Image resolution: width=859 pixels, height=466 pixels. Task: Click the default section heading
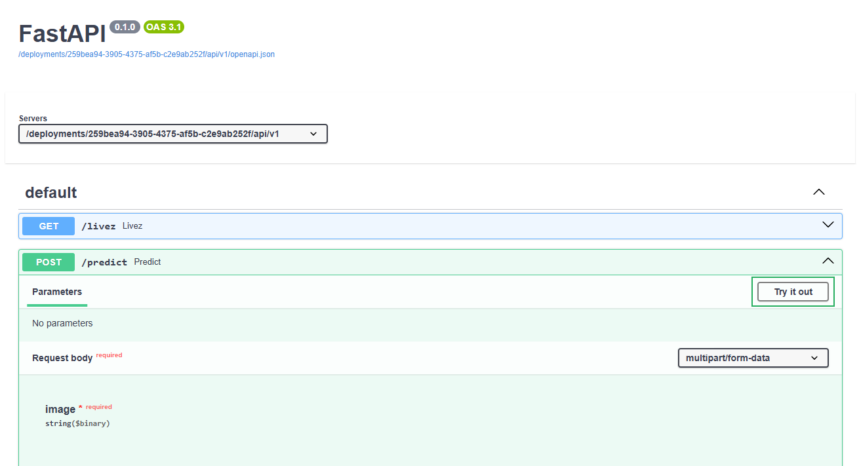51,193
